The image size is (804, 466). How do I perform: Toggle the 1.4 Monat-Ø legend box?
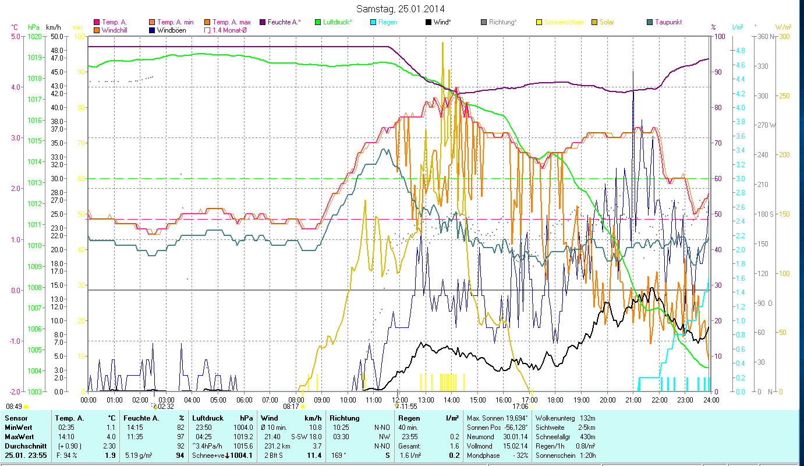pos(207,30)
